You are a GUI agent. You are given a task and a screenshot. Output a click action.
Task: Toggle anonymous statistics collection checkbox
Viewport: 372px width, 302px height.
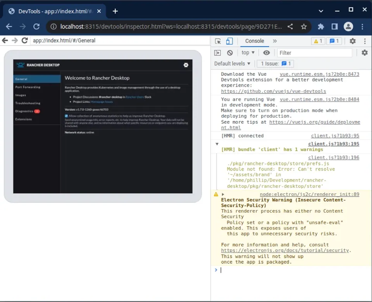(x=66, y=116)
